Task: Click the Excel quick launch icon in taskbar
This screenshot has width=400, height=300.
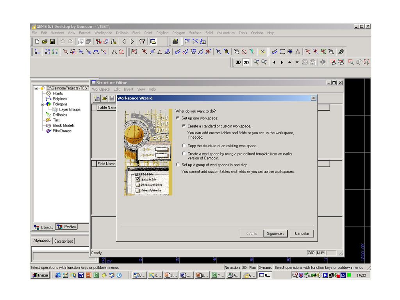Action: point(96,275)
